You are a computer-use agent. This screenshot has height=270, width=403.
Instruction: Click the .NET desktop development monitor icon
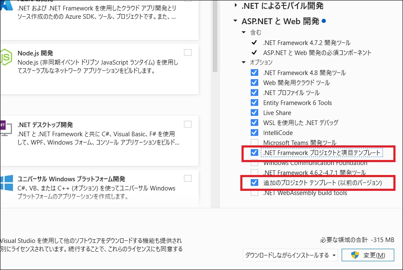coord(6,128)
